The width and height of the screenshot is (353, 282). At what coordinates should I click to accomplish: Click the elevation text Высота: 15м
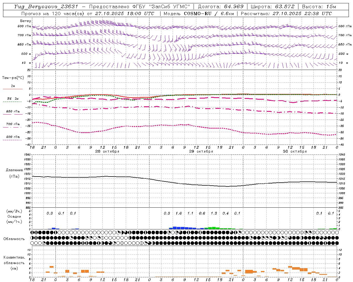pos(319,7)
